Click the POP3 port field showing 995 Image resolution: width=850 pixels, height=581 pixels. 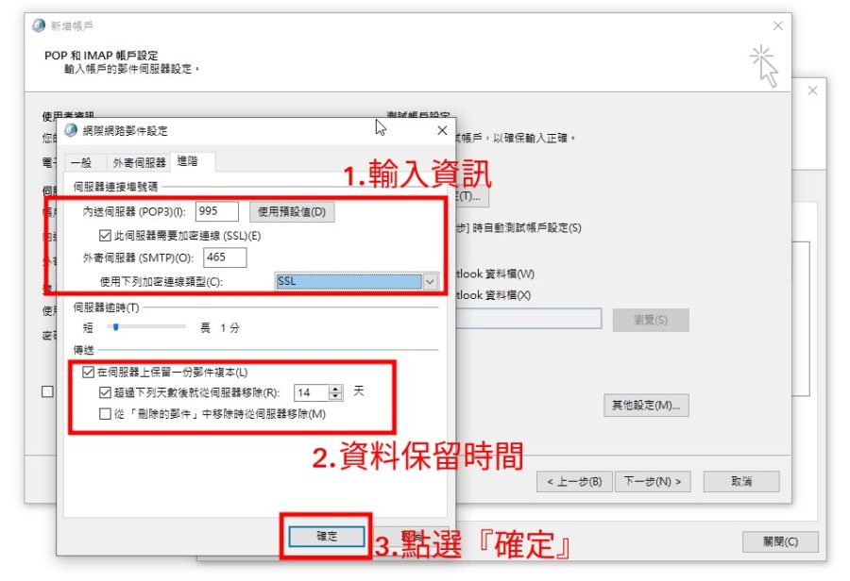pos(217,211)
